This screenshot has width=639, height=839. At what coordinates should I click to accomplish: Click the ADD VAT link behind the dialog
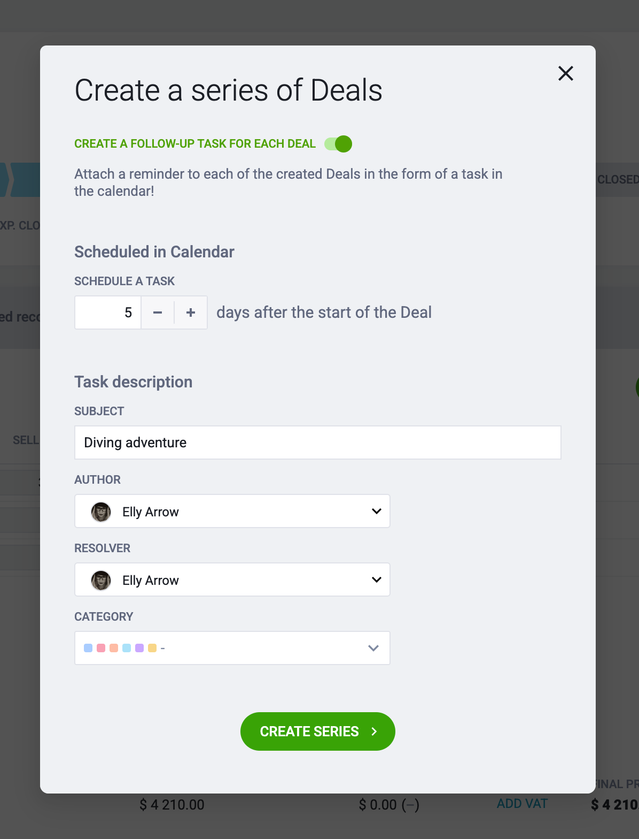[x=522, y=804]
